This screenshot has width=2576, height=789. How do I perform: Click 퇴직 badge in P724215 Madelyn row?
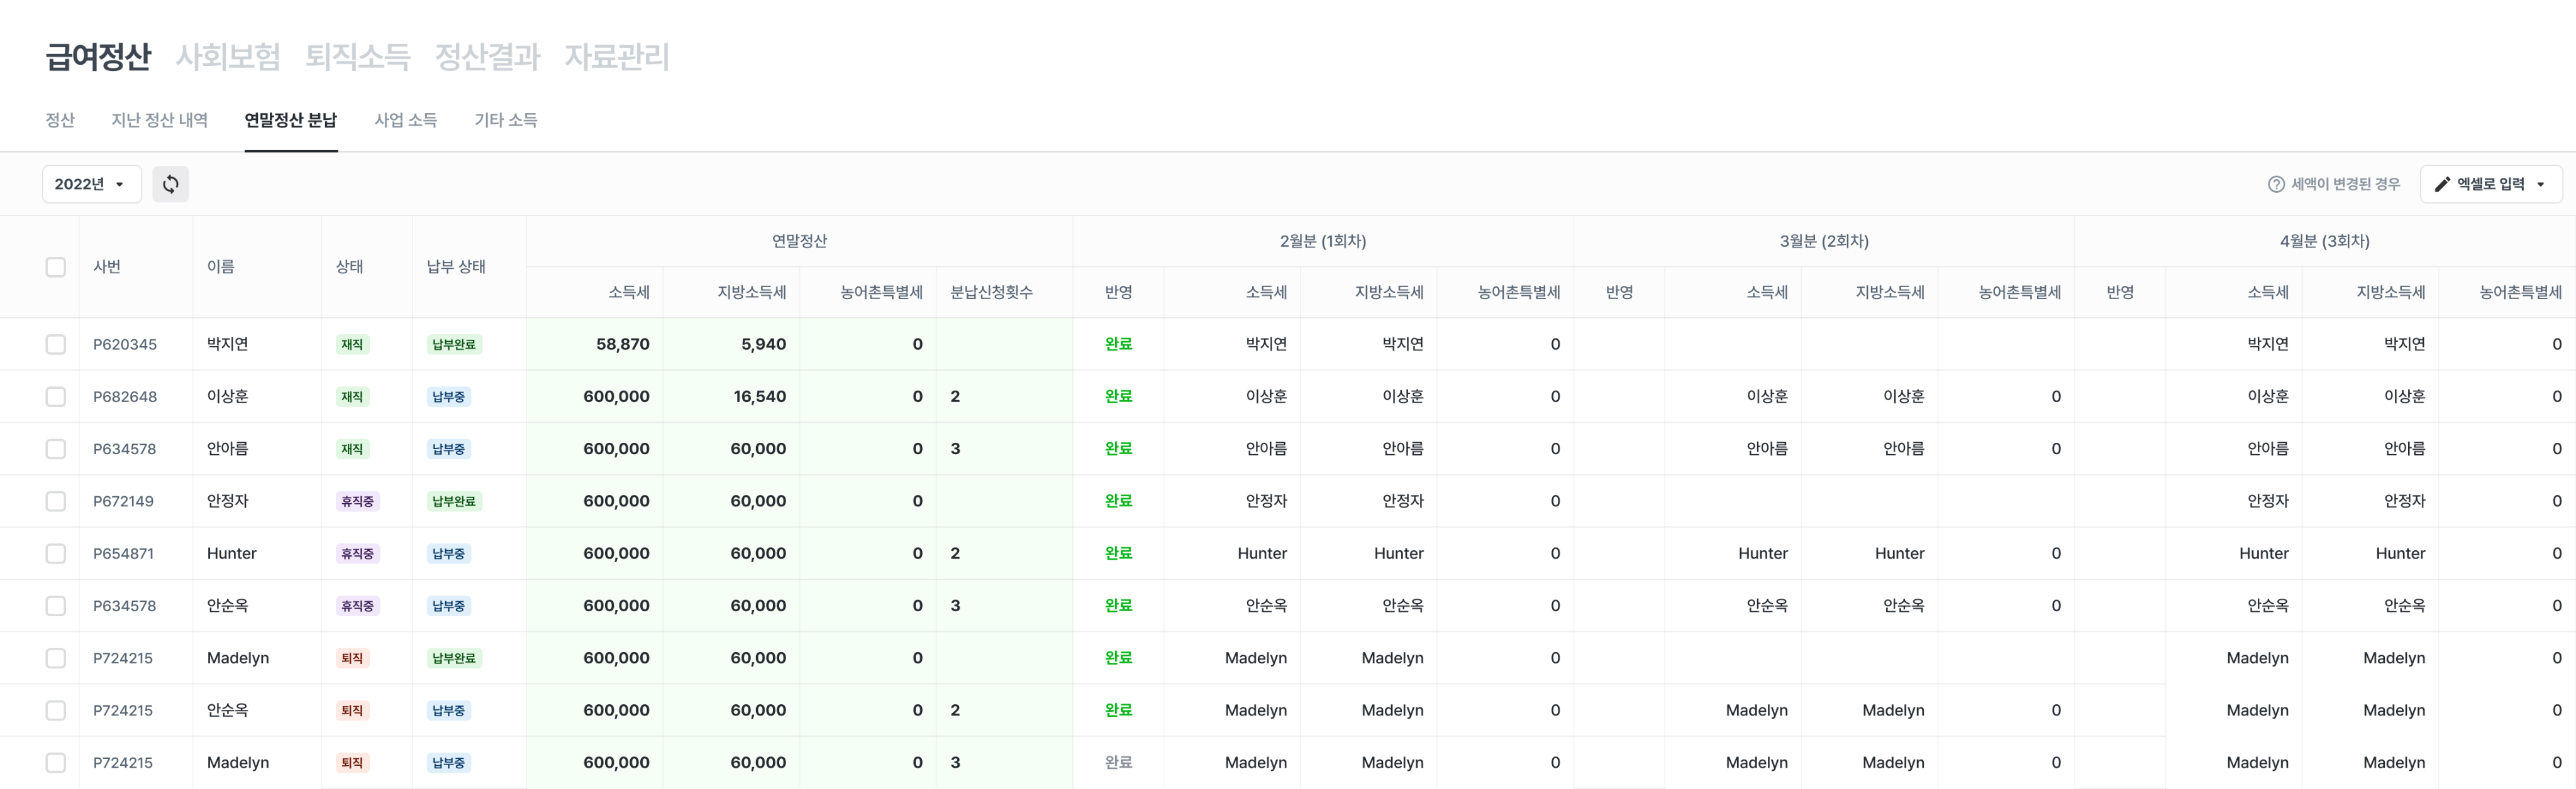click(352, 658)
